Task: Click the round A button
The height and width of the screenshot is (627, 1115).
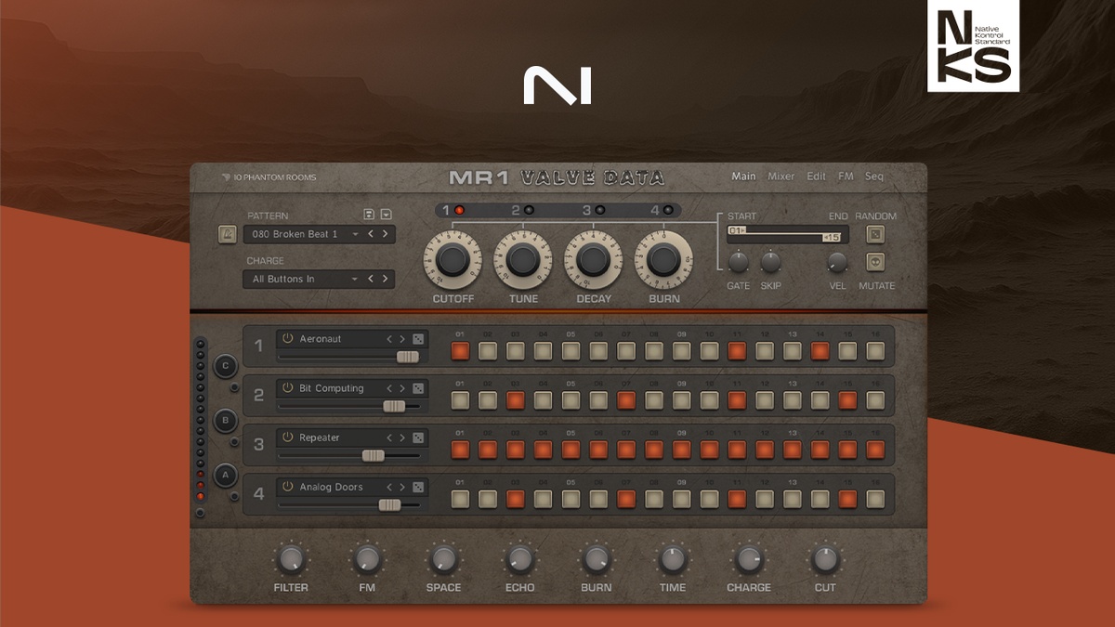Action: [x=225, y=476]
